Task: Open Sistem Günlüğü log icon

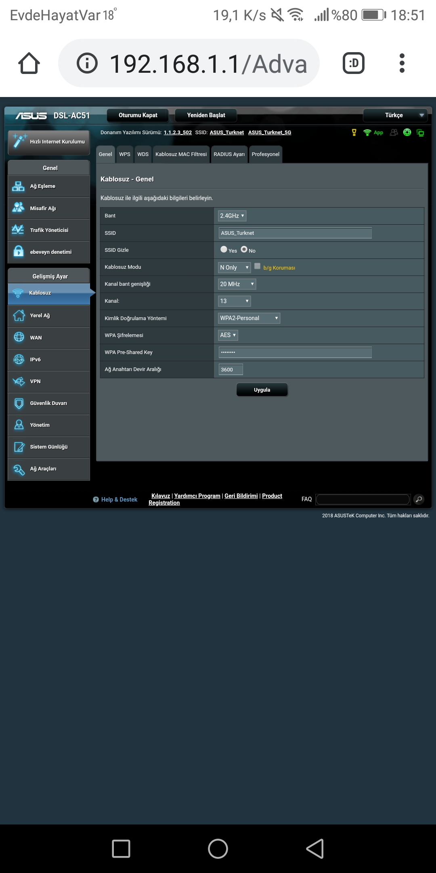Action: click(19, 447)
